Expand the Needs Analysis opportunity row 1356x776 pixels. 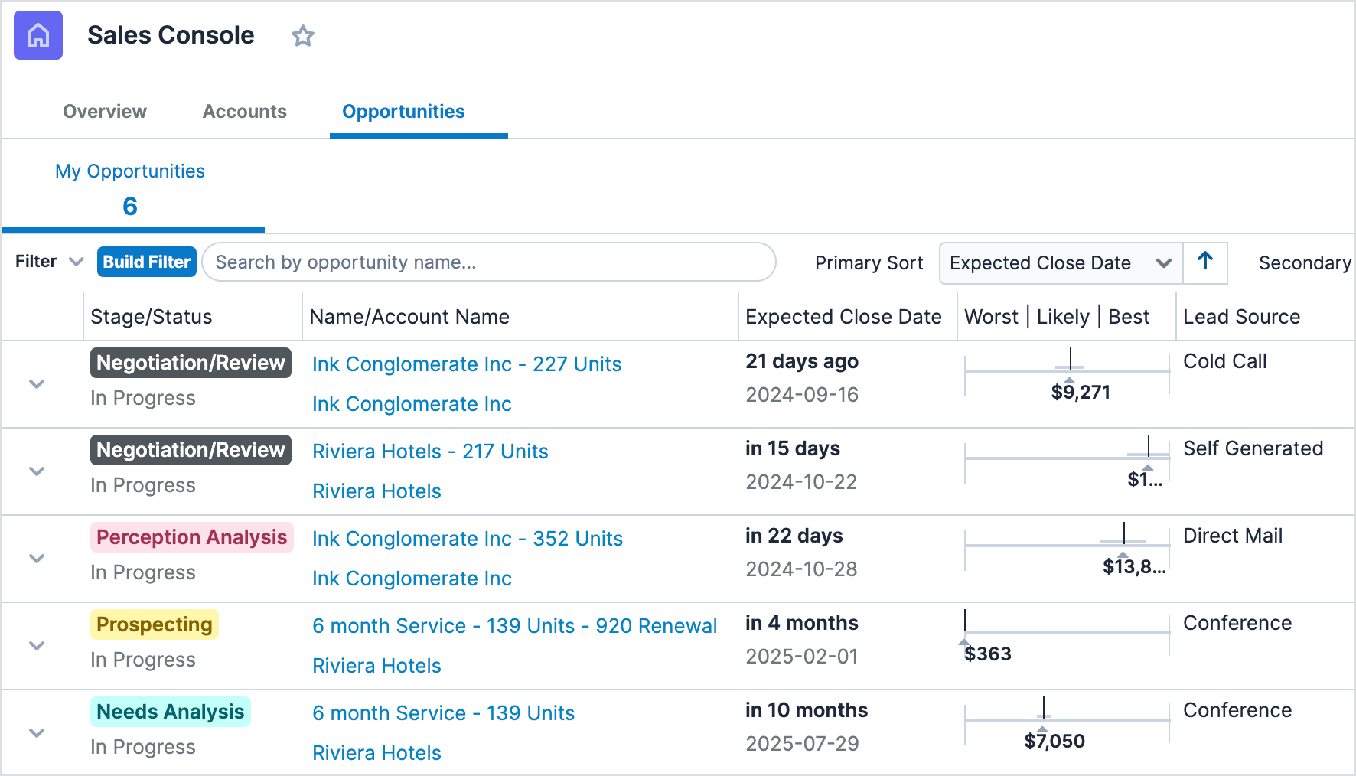pyautogui.click(x=37, y=733)
